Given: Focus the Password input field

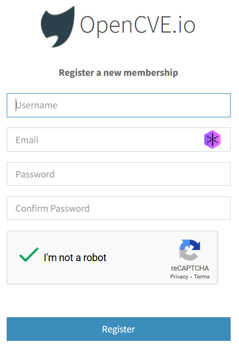Looking at the screenshot, I should click(x=119, y=174).
